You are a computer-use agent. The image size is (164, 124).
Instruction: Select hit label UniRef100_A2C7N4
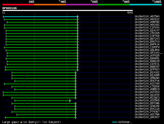147,115
